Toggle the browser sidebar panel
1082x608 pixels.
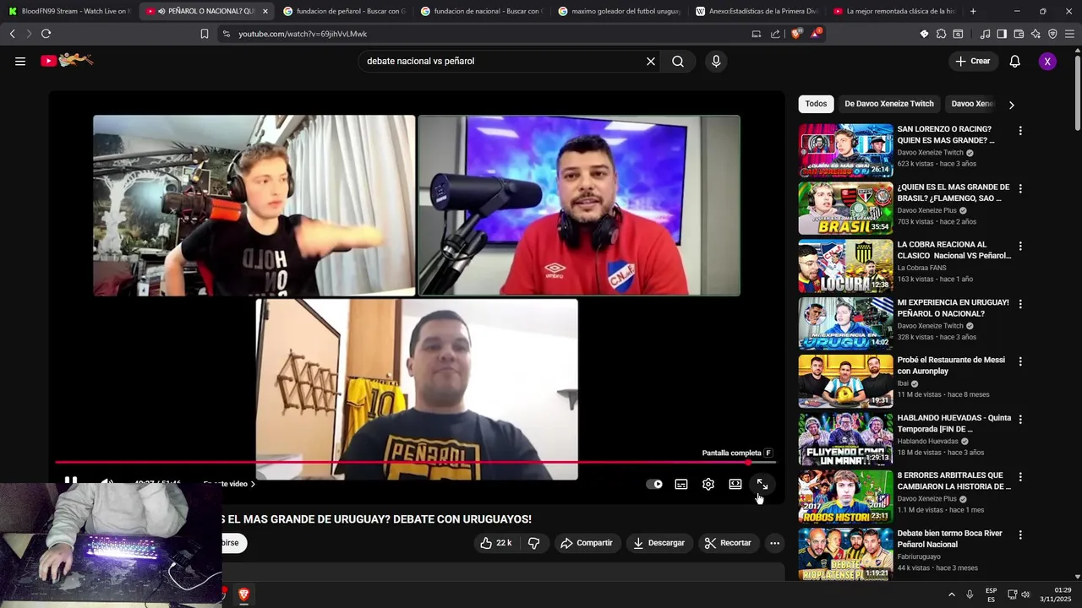point(1002,34)
